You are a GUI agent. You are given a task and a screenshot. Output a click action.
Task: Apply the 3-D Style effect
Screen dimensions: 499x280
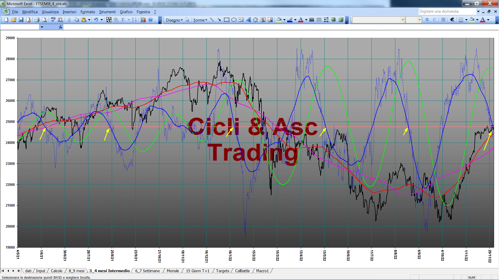click(x=341, y=20)
